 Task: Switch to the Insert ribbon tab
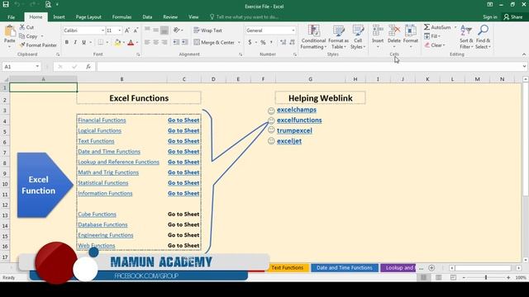59,16
